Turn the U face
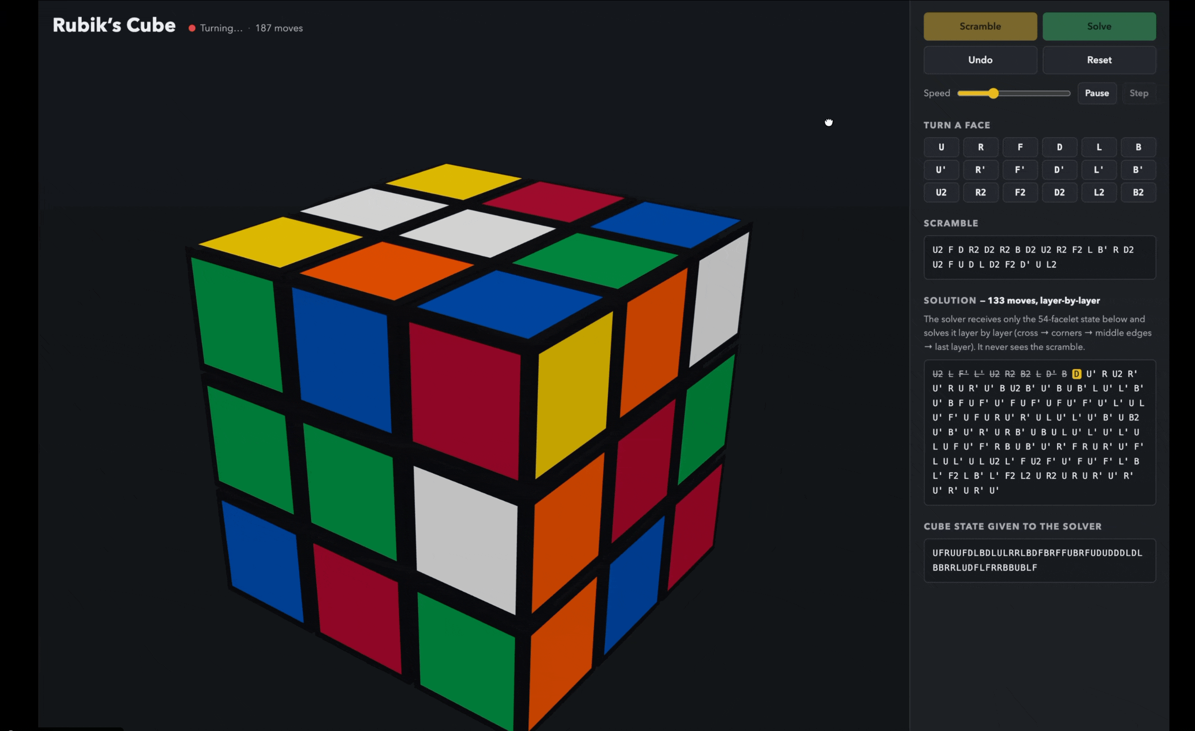 point(941,147)
